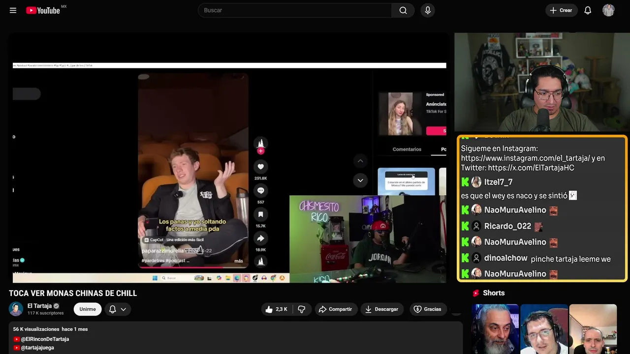Select the Comentarios tab in TikTok
The width and height of the screenshot is (630, 354).
coord(407,149)
